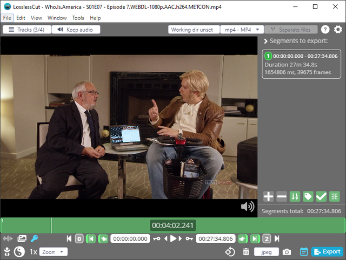This screenshot has height=260, width=346.
Task: Open the Edit menu
Action: click(x=21, y=18)
